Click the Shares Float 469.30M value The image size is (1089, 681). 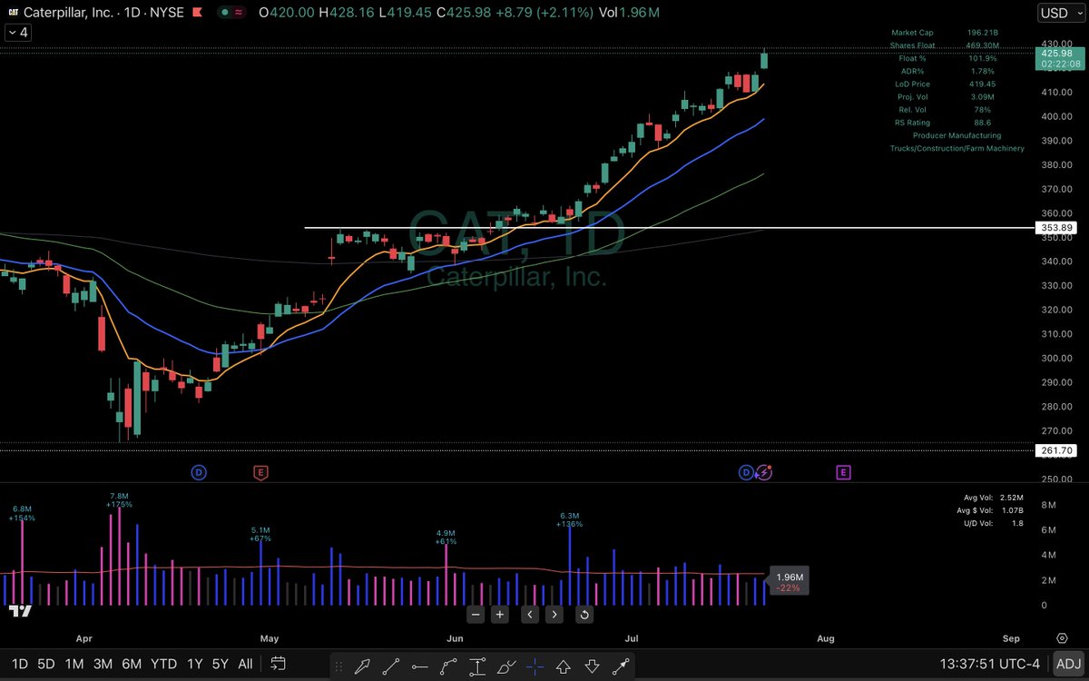pyautogui.click(x=984, y=45)
